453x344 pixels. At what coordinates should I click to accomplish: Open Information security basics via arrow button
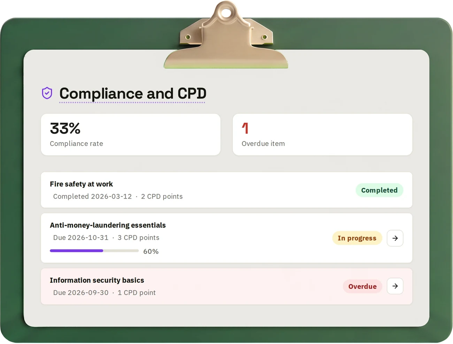point(395,286)
